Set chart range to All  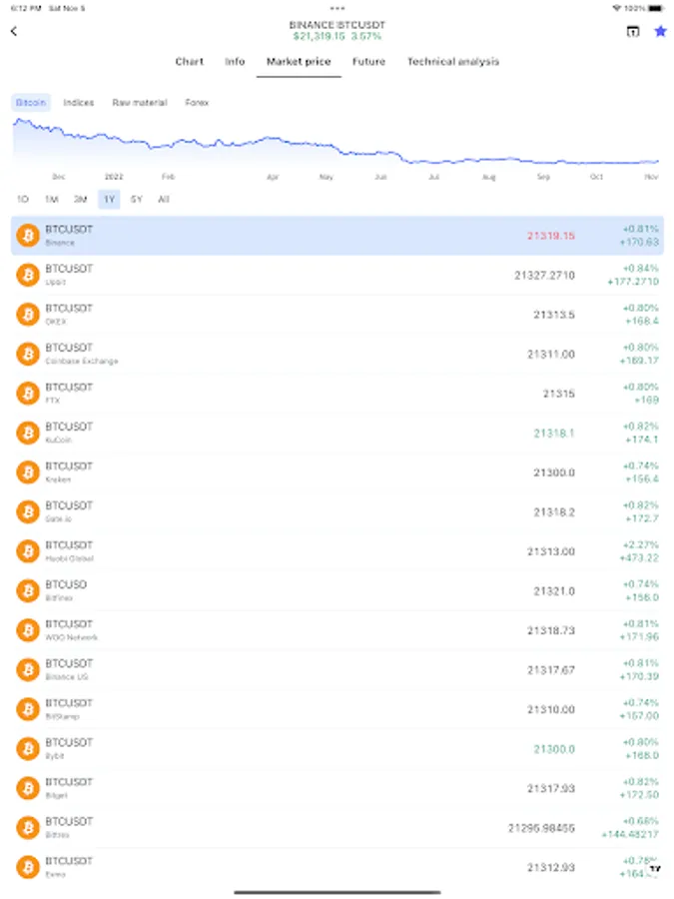pyautogui.click(x=164, y=199)
